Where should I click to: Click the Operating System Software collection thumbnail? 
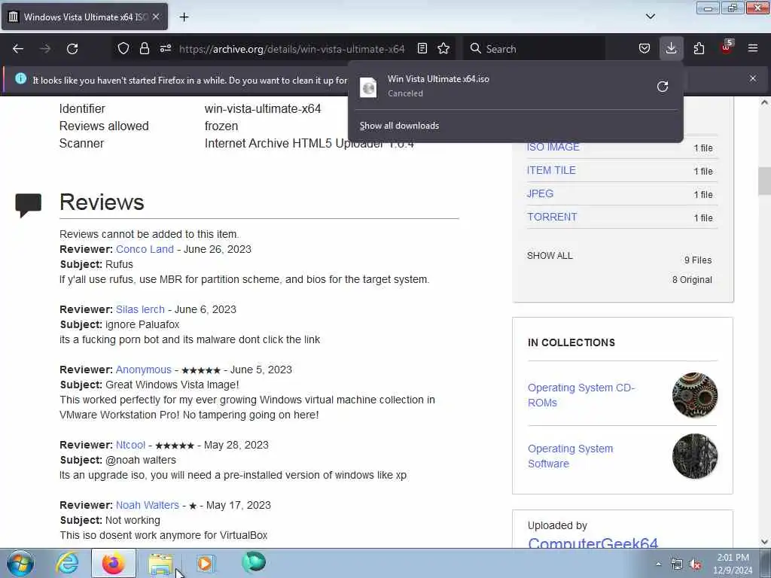694,456
